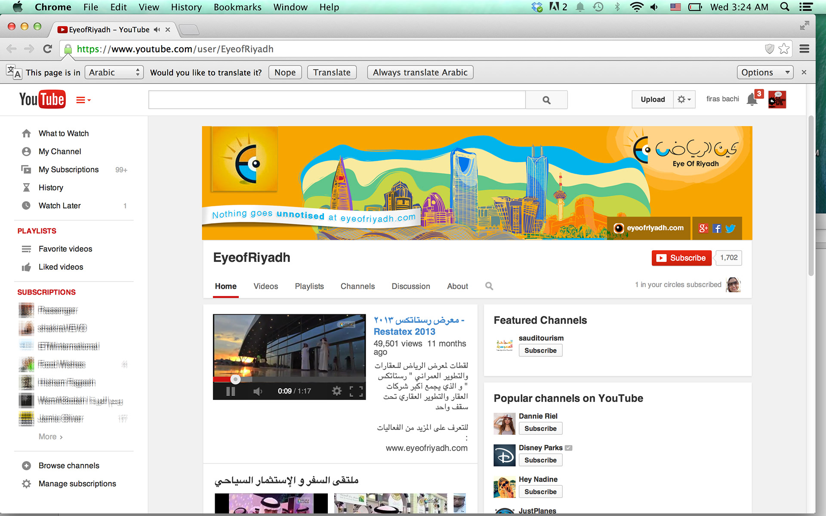
Task: Bookmark this page with the star
Action: tap(784, 49)
